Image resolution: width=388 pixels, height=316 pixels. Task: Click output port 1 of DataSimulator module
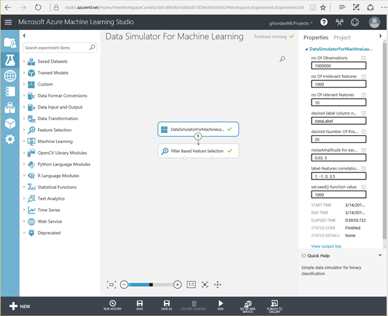198,136
